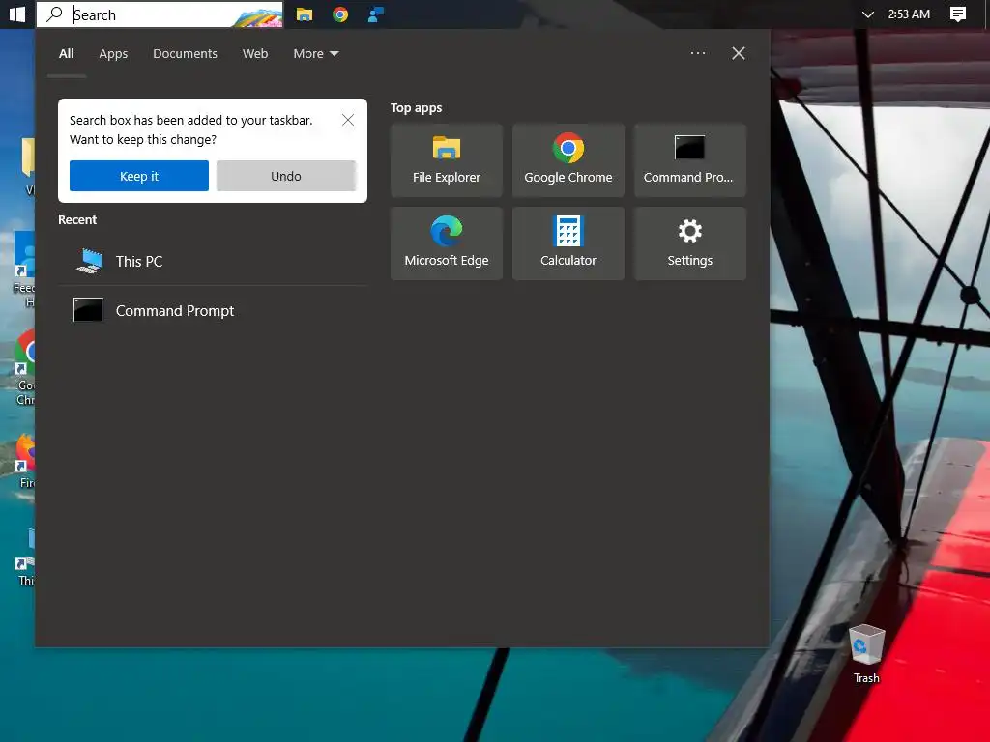
Task: Open the Action Center notifications icon
Action: coord(958,14)
